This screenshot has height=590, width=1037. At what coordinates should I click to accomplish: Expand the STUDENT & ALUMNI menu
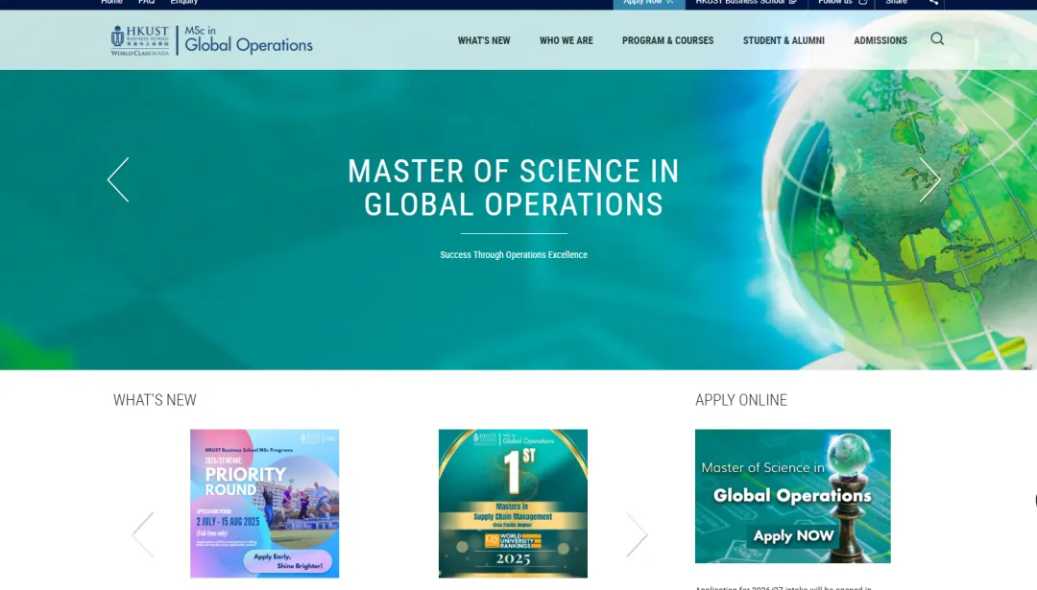point(784,40)
